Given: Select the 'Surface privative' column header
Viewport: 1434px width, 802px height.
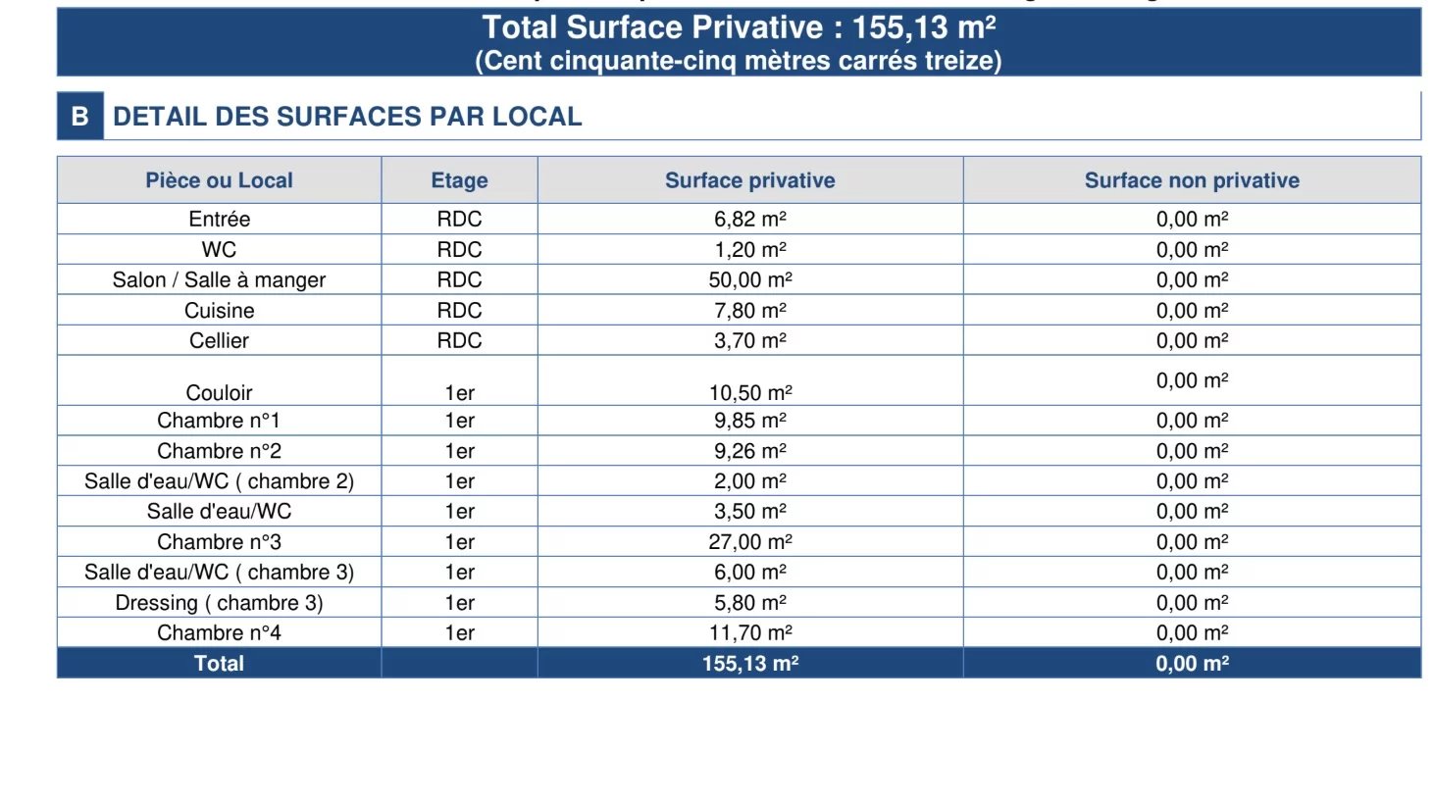Looking at the screenshot, I should pos(749,180).
